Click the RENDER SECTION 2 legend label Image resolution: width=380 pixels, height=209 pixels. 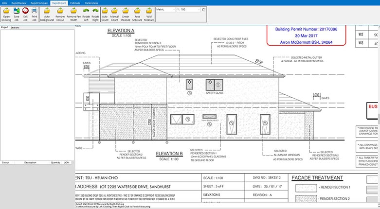coord(334,199)
